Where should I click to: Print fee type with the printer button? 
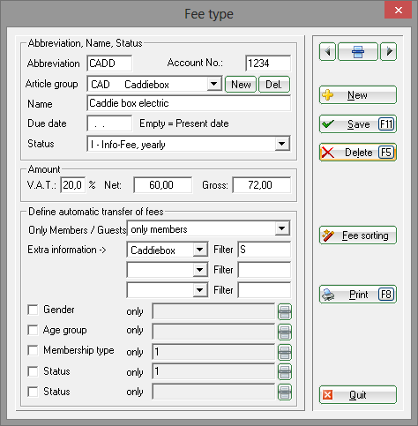coord(358,295)
